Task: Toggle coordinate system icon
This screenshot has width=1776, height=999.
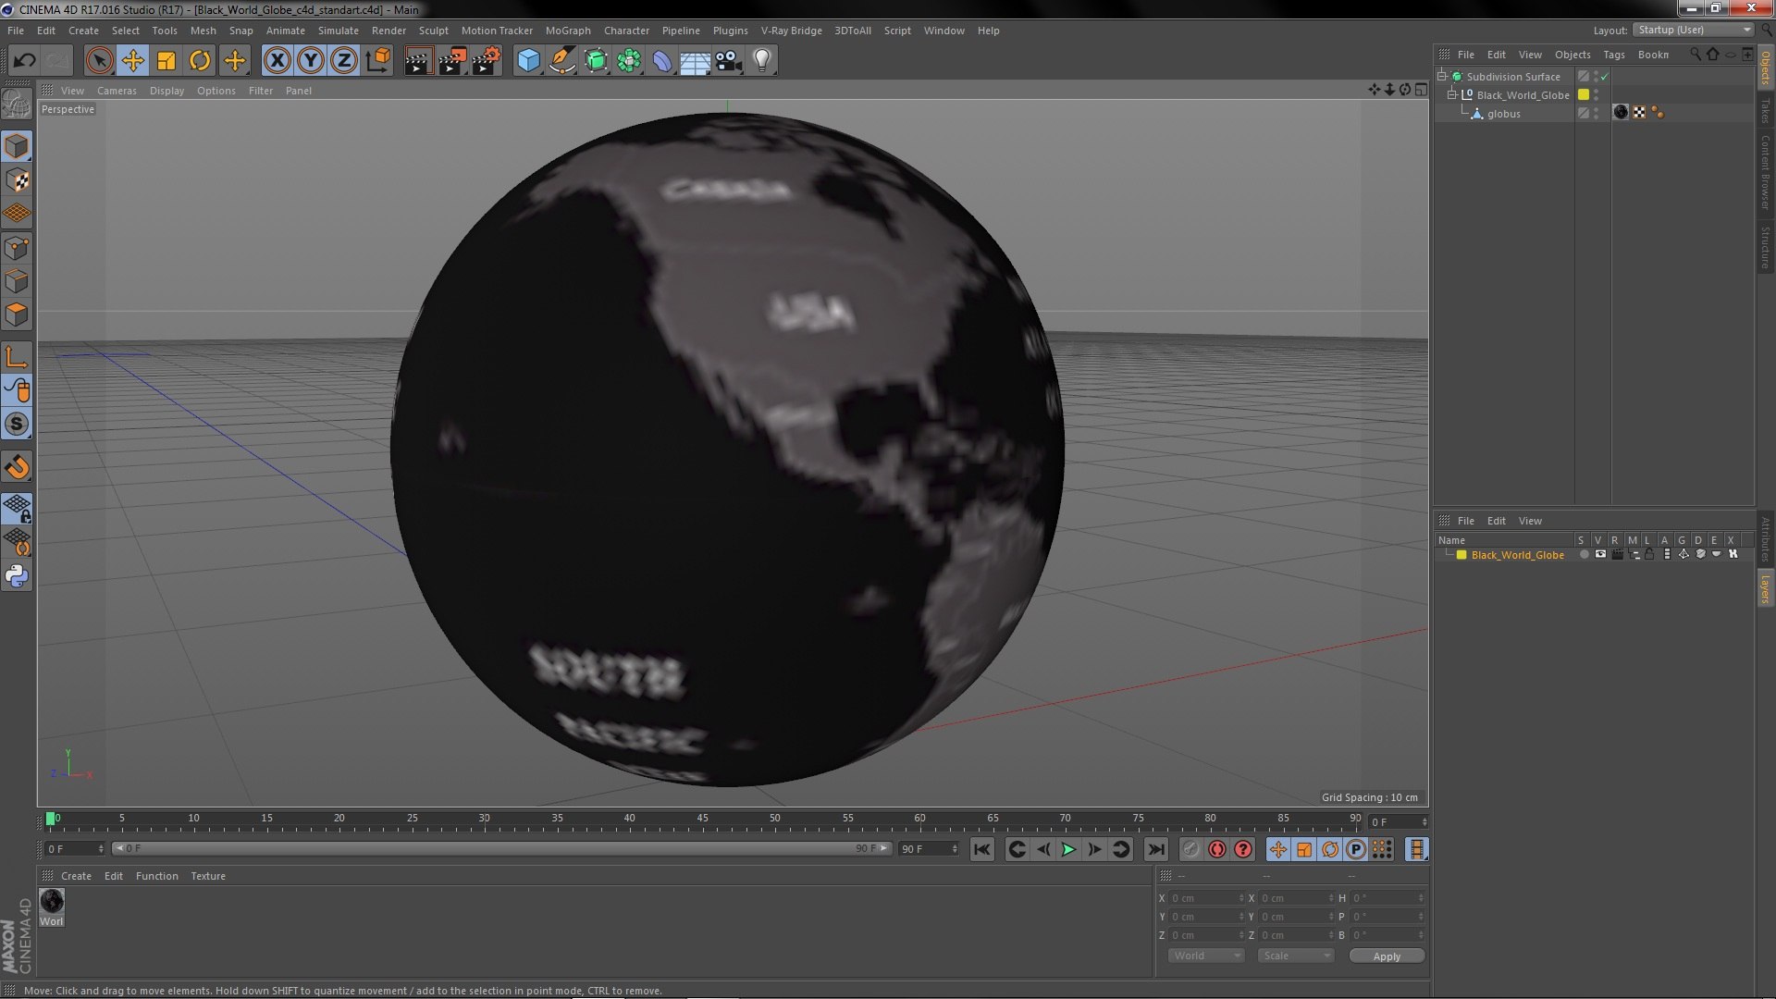Action: point(377,61)
